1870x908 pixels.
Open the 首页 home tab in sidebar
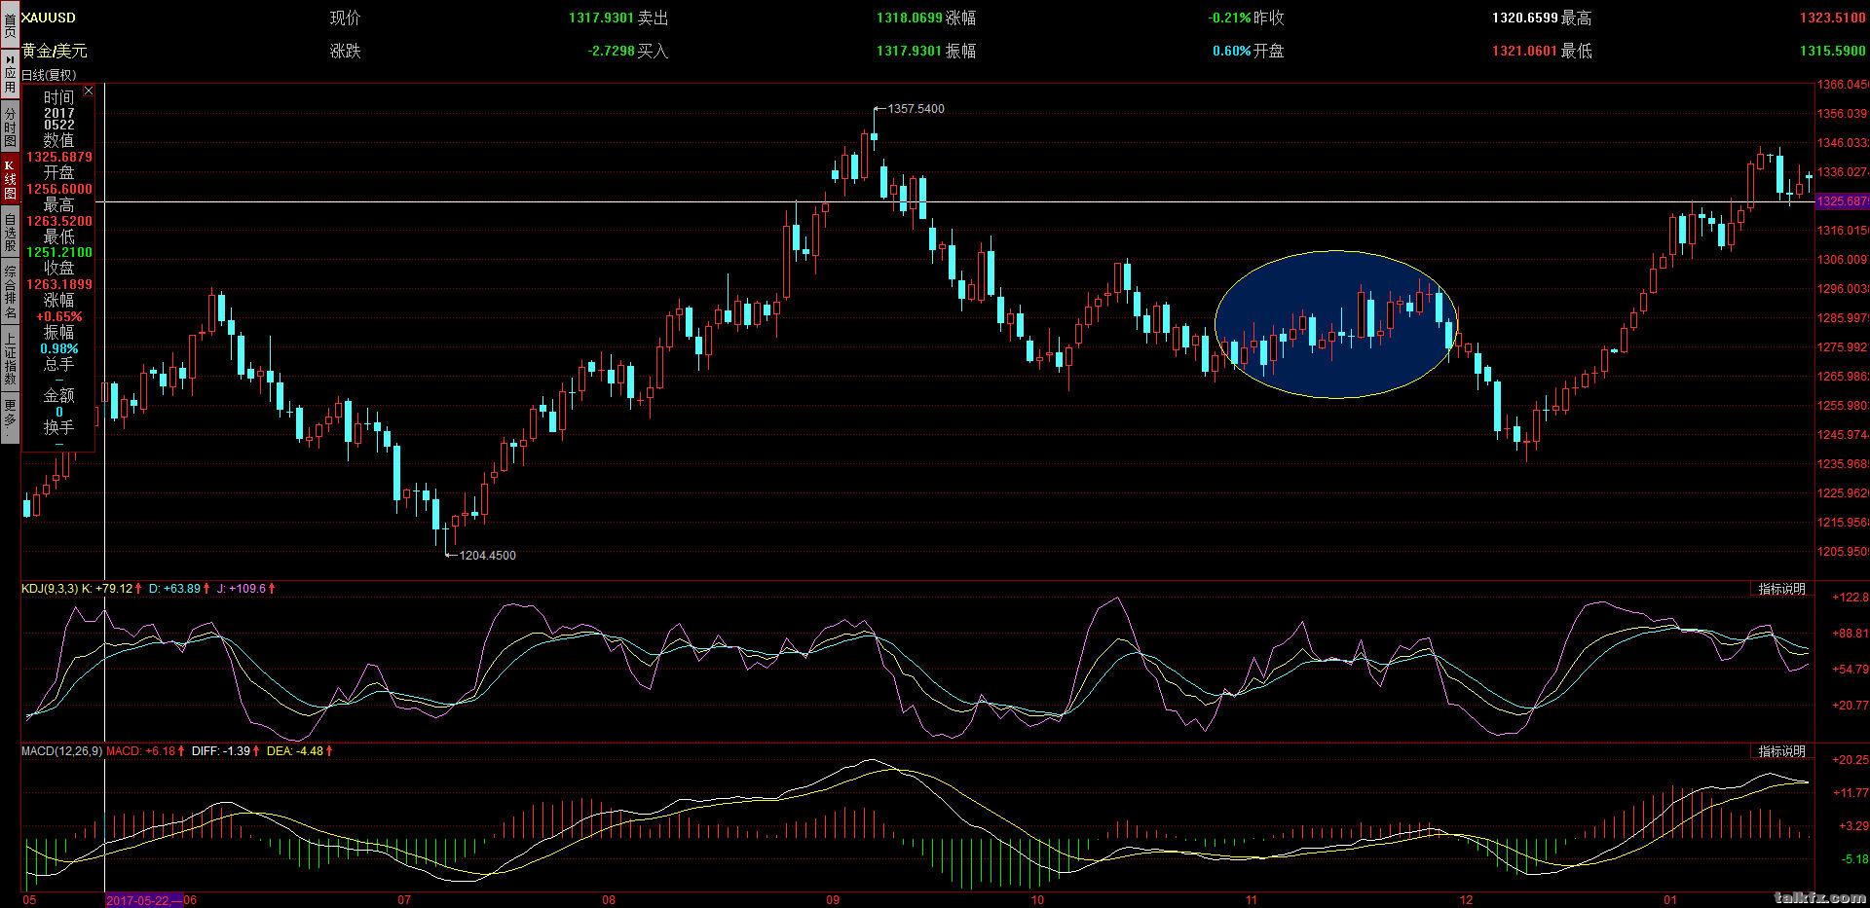pyautogui.click(x=10, y=23)
